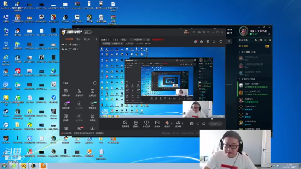301x169 pixels.
Task: Add 直播伴侣 screen source
Action: (125, 124)
